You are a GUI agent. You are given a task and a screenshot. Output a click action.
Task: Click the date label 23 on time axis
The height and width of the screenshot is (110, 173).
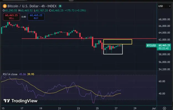(78, 108)
